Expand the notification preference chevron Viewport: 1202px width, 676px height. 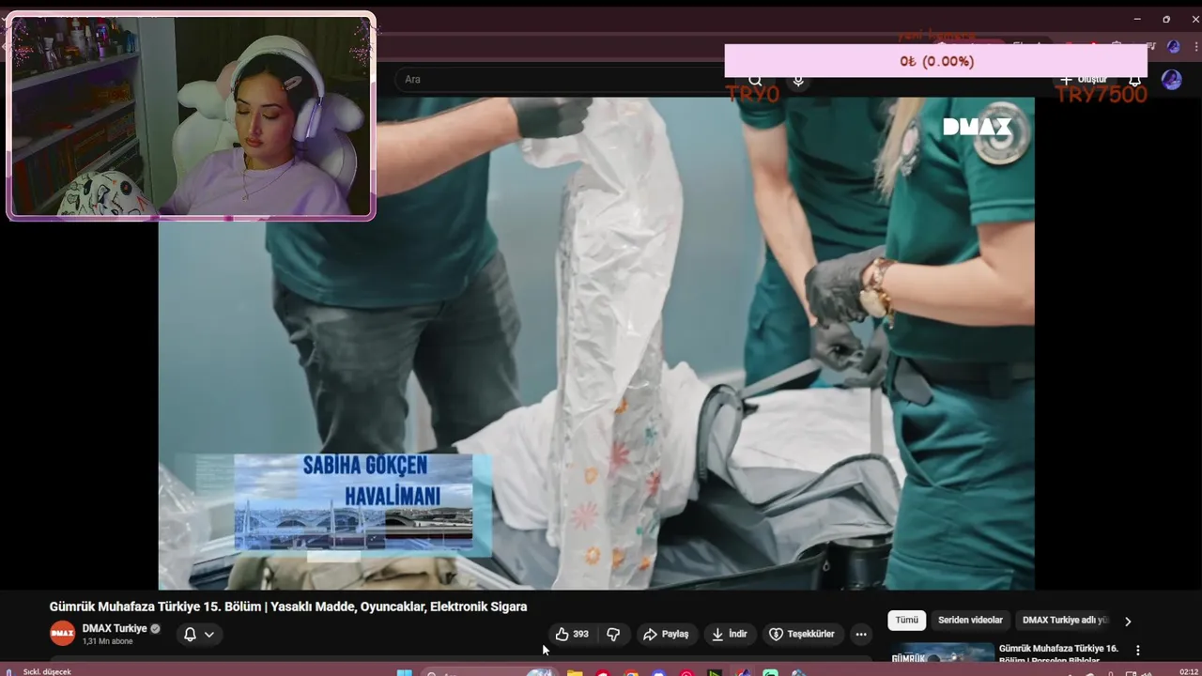click(209, 634)
